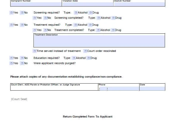Select Alcohol type for Treatment completed
Image resolution: width=175 pixels, height=129 pixels.
98,30
